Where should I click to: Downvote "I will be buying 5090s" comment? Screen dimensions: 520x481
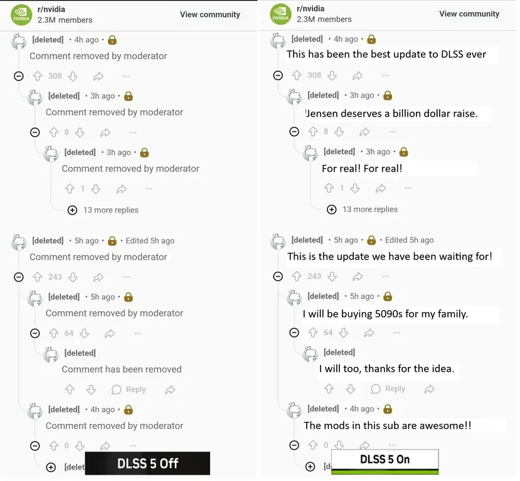point(344,332)
